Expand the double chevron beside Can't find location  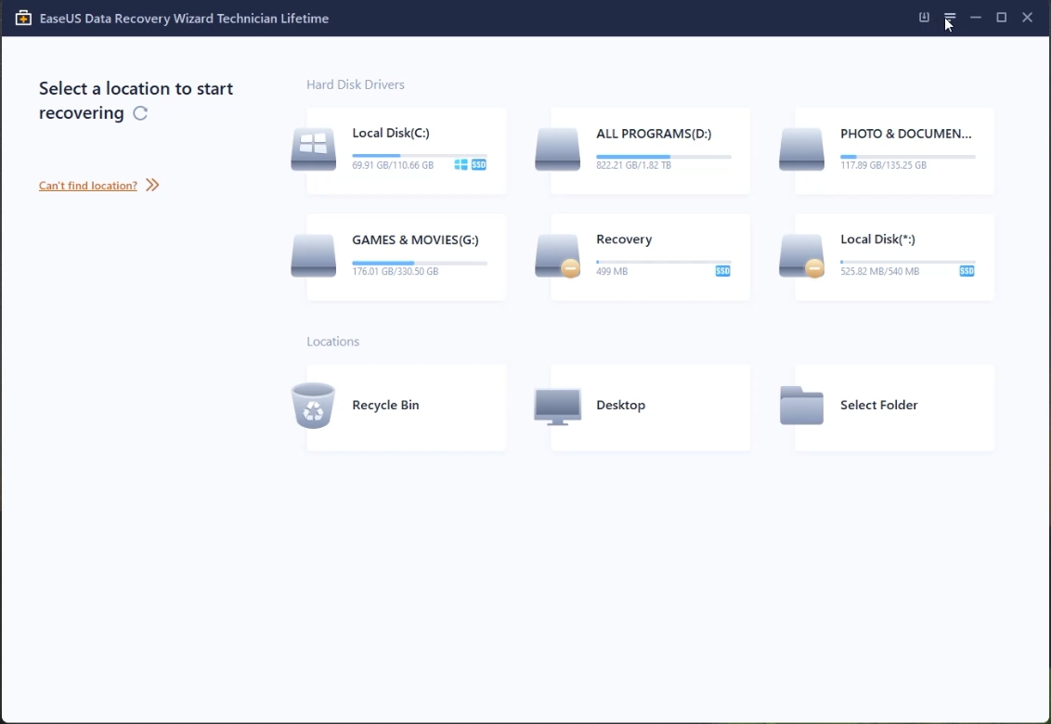tap(153, 185)
